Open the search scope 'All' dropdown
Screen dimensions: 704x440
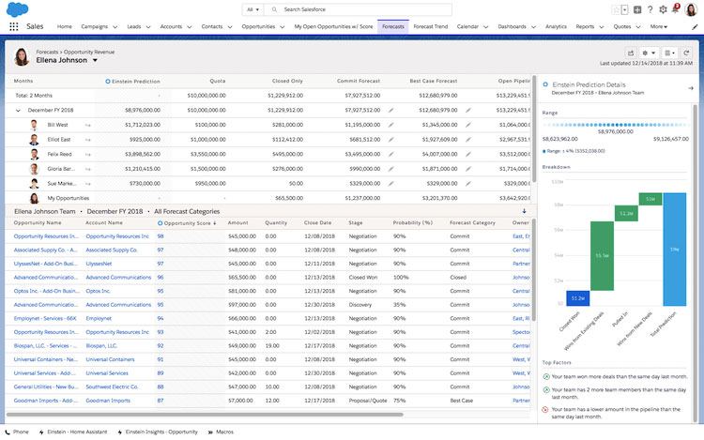coord(253,9)
